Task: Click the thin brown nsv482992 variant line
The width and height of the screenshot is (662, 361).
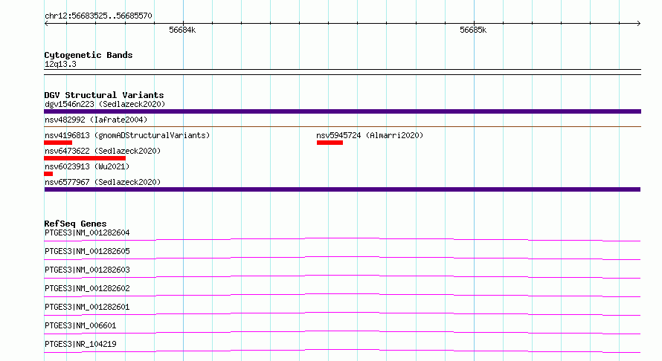Action: (x=342, y=126)
